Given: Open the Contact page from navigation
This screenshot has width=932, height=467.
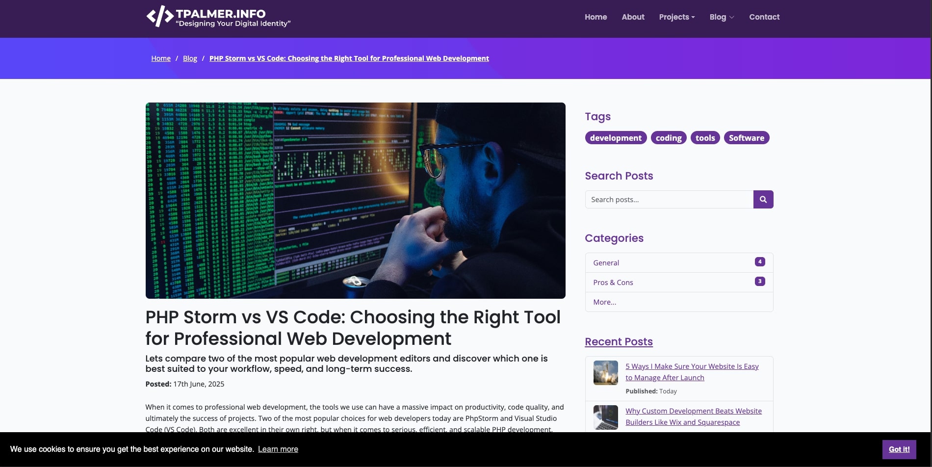Looking at the screenshot, I should (764, 17).
